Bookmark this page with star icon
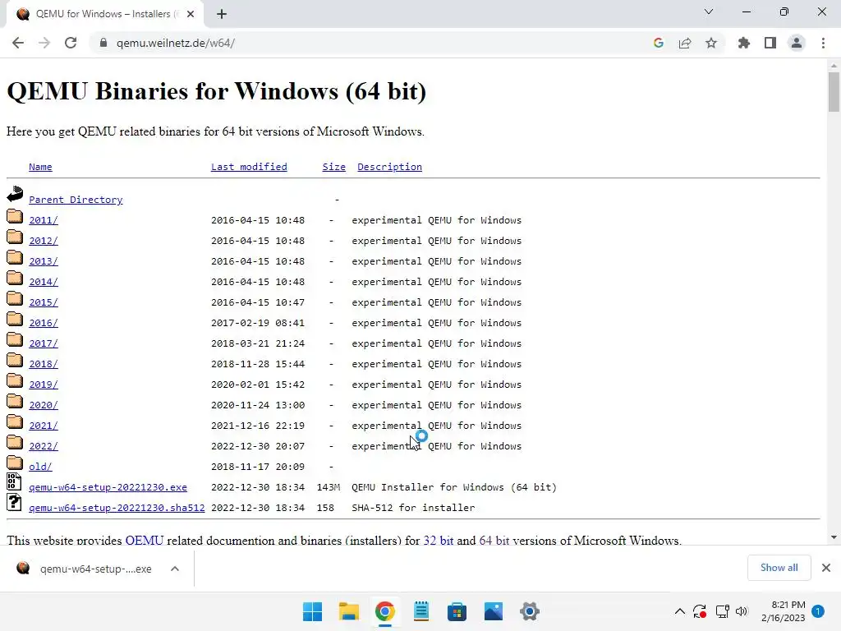The image size is (841, 631). pos(711,43)
